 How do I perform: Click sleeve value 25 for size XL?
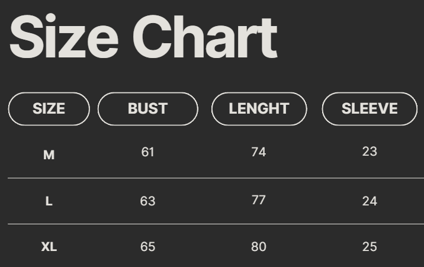[370, 247]
